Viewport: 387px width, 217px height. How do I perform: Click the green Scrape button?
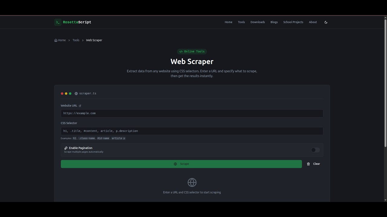point(181,164)
